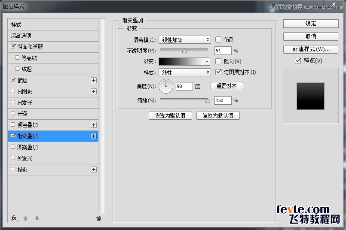Enable the 内阴影 checkbox

(x=13, y=91)
